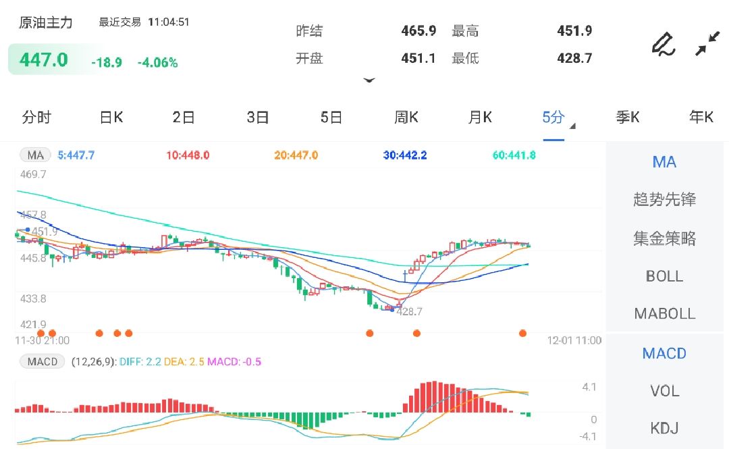Open the 年K chart tab

(701, 117)
